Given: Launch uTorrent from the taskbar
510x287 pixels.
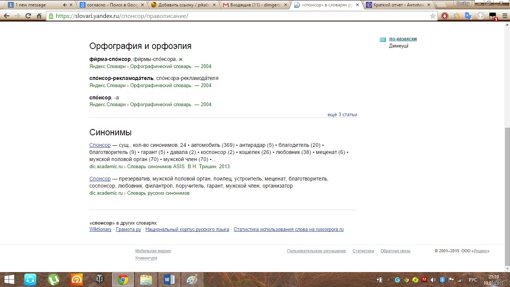Looking at the screenshot, I should coord(54,280).
